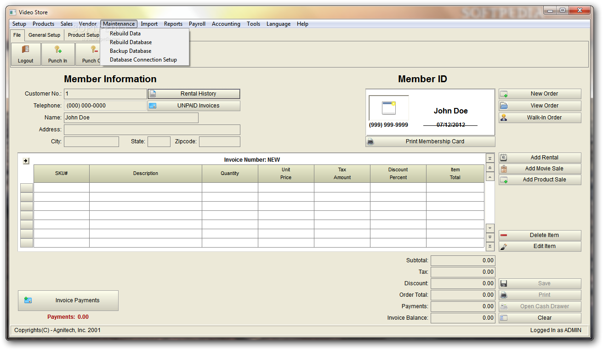The height and width of the screenshot is (350, 603).
Task: Move down one row in invoice grid
Action: 490,228
